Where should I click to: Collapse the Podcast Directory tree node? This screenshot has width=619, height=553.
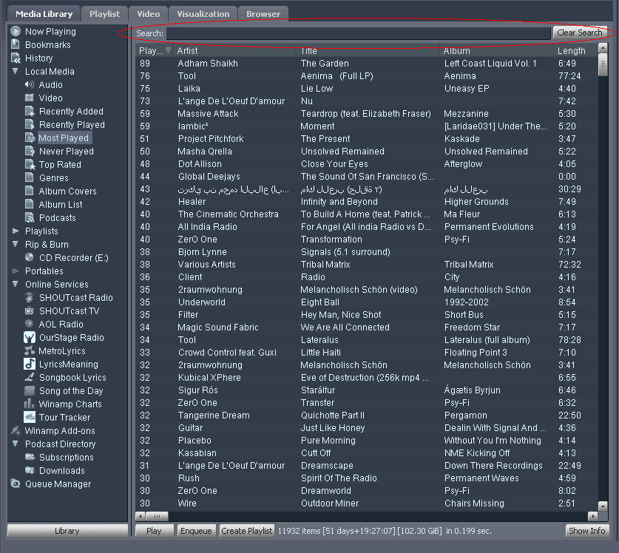[16, 444]
